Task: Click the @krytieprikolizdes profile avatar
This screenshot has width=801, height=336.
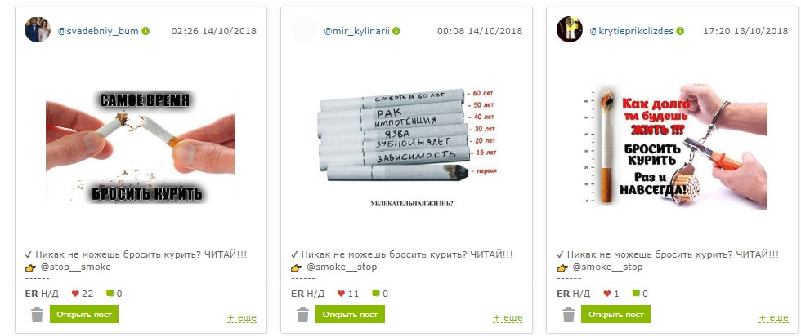Action: (x=569, y=29)
